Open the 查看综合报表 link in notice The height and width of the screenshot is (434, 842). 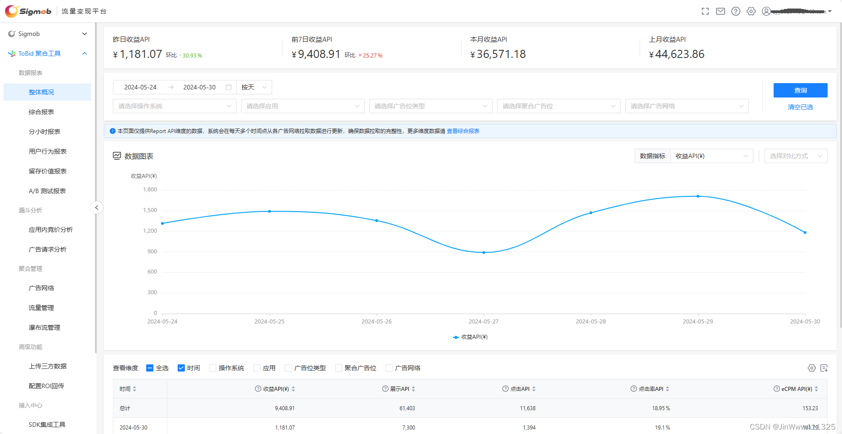coord(463,131)
